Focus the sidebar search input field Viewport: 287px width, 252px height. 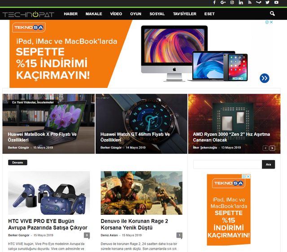[x=228, y=165]
